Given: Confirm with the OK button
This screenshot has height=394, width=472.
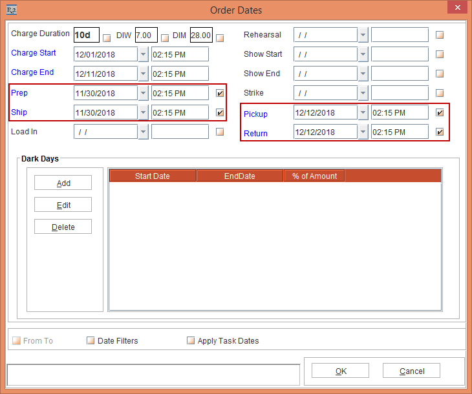Looking at the screenshot, I should 340,371.
